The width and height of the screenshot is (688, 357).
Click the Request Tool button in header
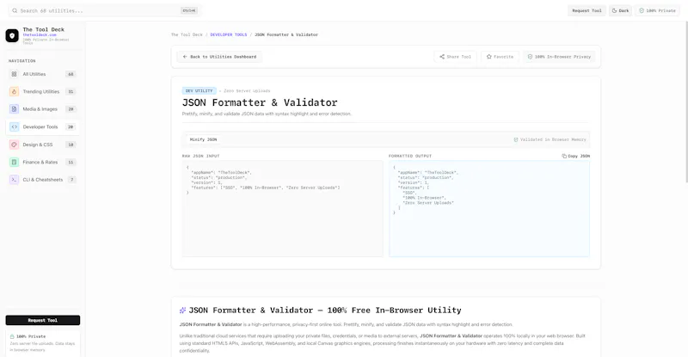coord(587,10)
